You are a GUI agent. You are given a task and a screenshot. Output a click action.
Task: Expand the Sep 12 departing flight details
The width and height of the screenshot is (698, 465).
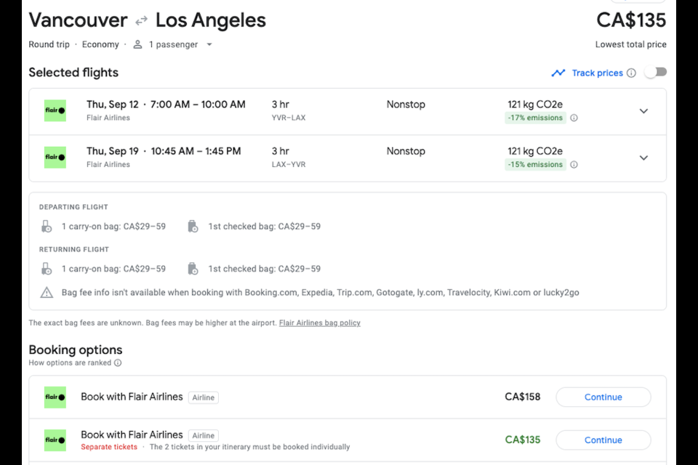[643, 111]
